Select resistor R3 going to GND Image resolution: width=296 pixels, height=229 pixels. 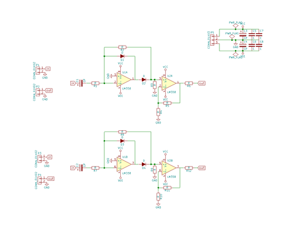155,85
